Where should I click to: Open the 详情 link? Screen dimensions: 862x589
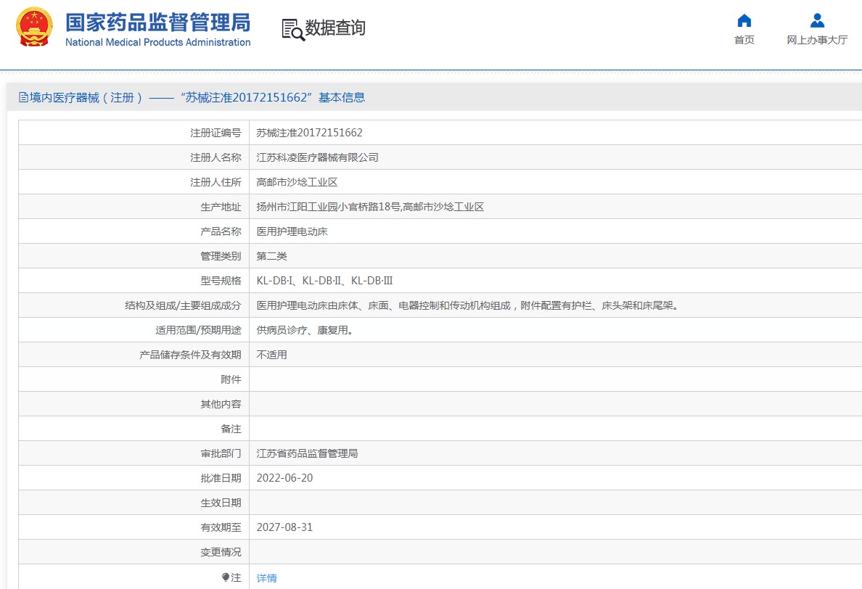[266, 578]
